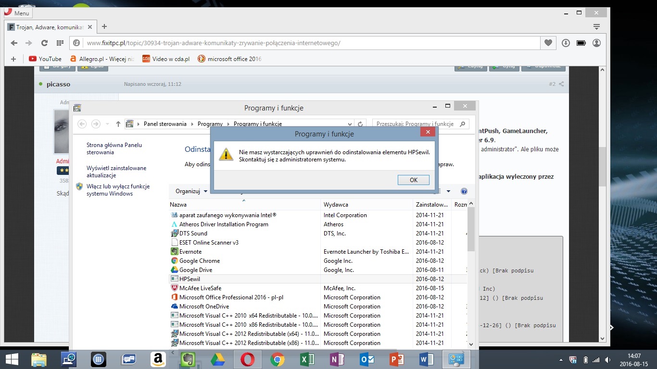Open the microsoft office 2016 bookmark
This screenshot has width=657, height=369.
click(229, 59)
